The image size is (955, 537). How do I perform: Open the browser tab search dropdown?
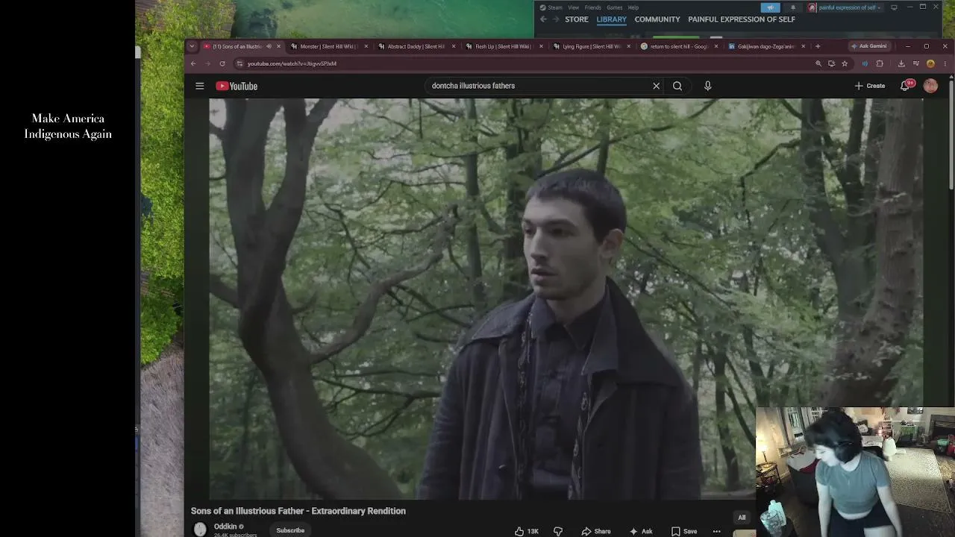click(x=192, y=46)
